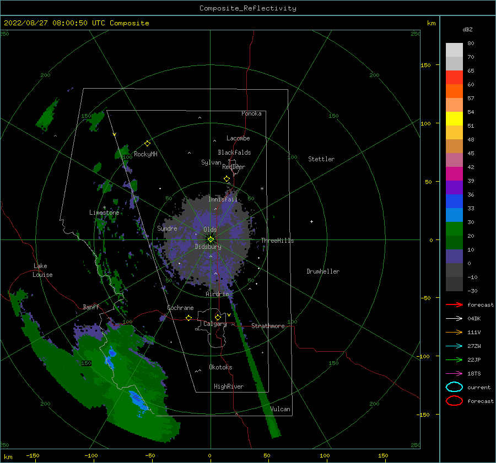Click the radar site marker at Olds
Image resolution: width=496 pixels, height=463 pixels.
(211, 239)
